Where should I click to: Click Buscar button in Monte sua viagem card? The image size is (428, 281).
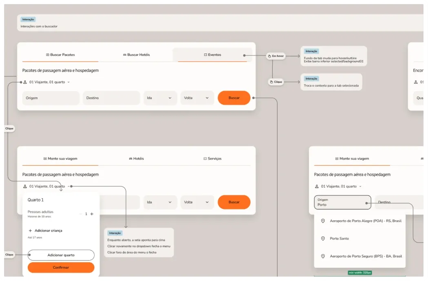(234, 202)
